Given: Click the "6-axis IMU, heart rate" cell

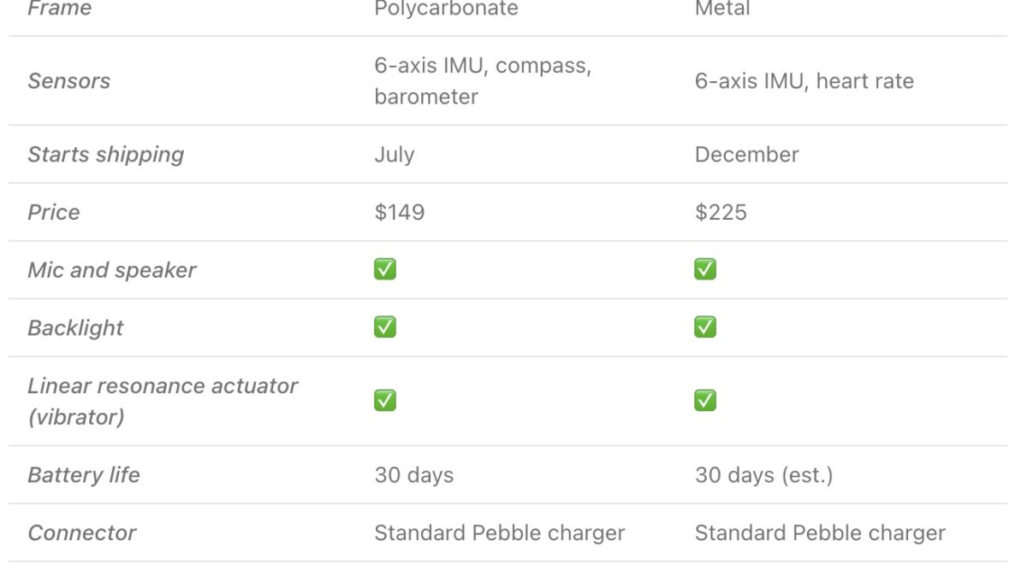Looking at the screenshot, I should (804, 81).
